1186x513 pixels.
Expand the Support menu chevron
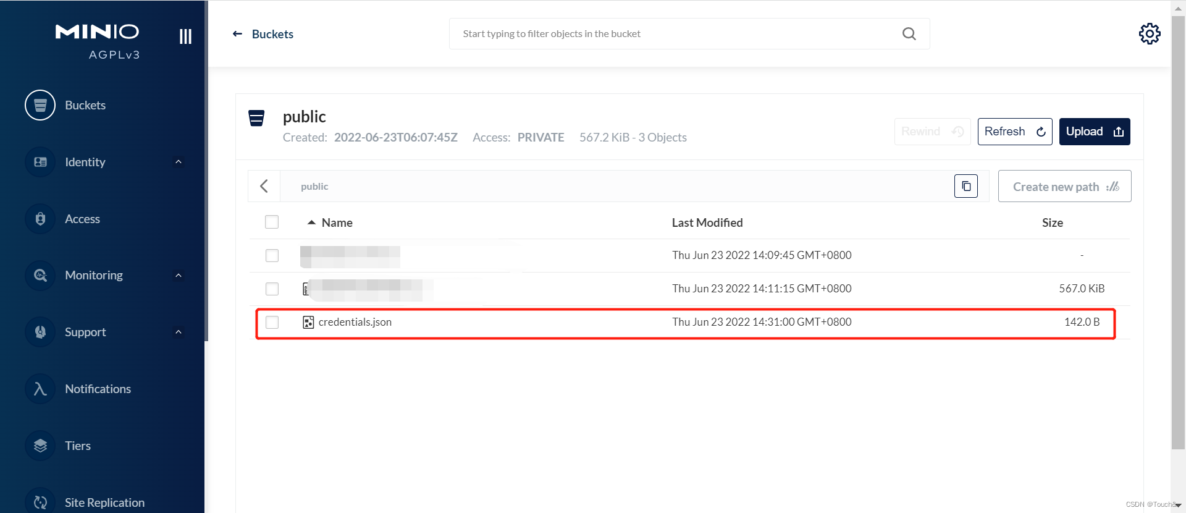point(179,332)
